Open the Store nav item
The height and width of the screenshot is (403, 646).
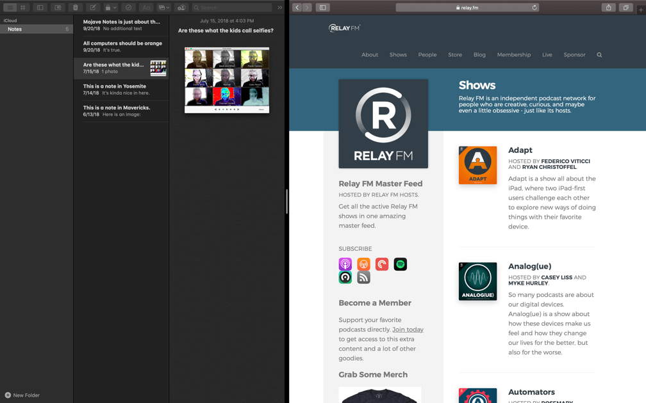455,55
